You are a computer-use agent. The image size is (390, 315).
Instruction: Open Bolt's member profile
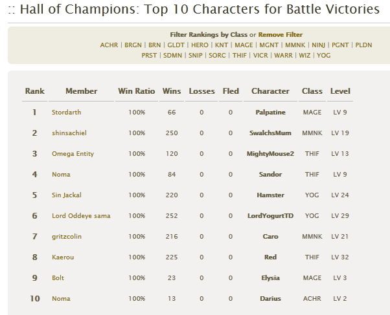click(58, 277)
